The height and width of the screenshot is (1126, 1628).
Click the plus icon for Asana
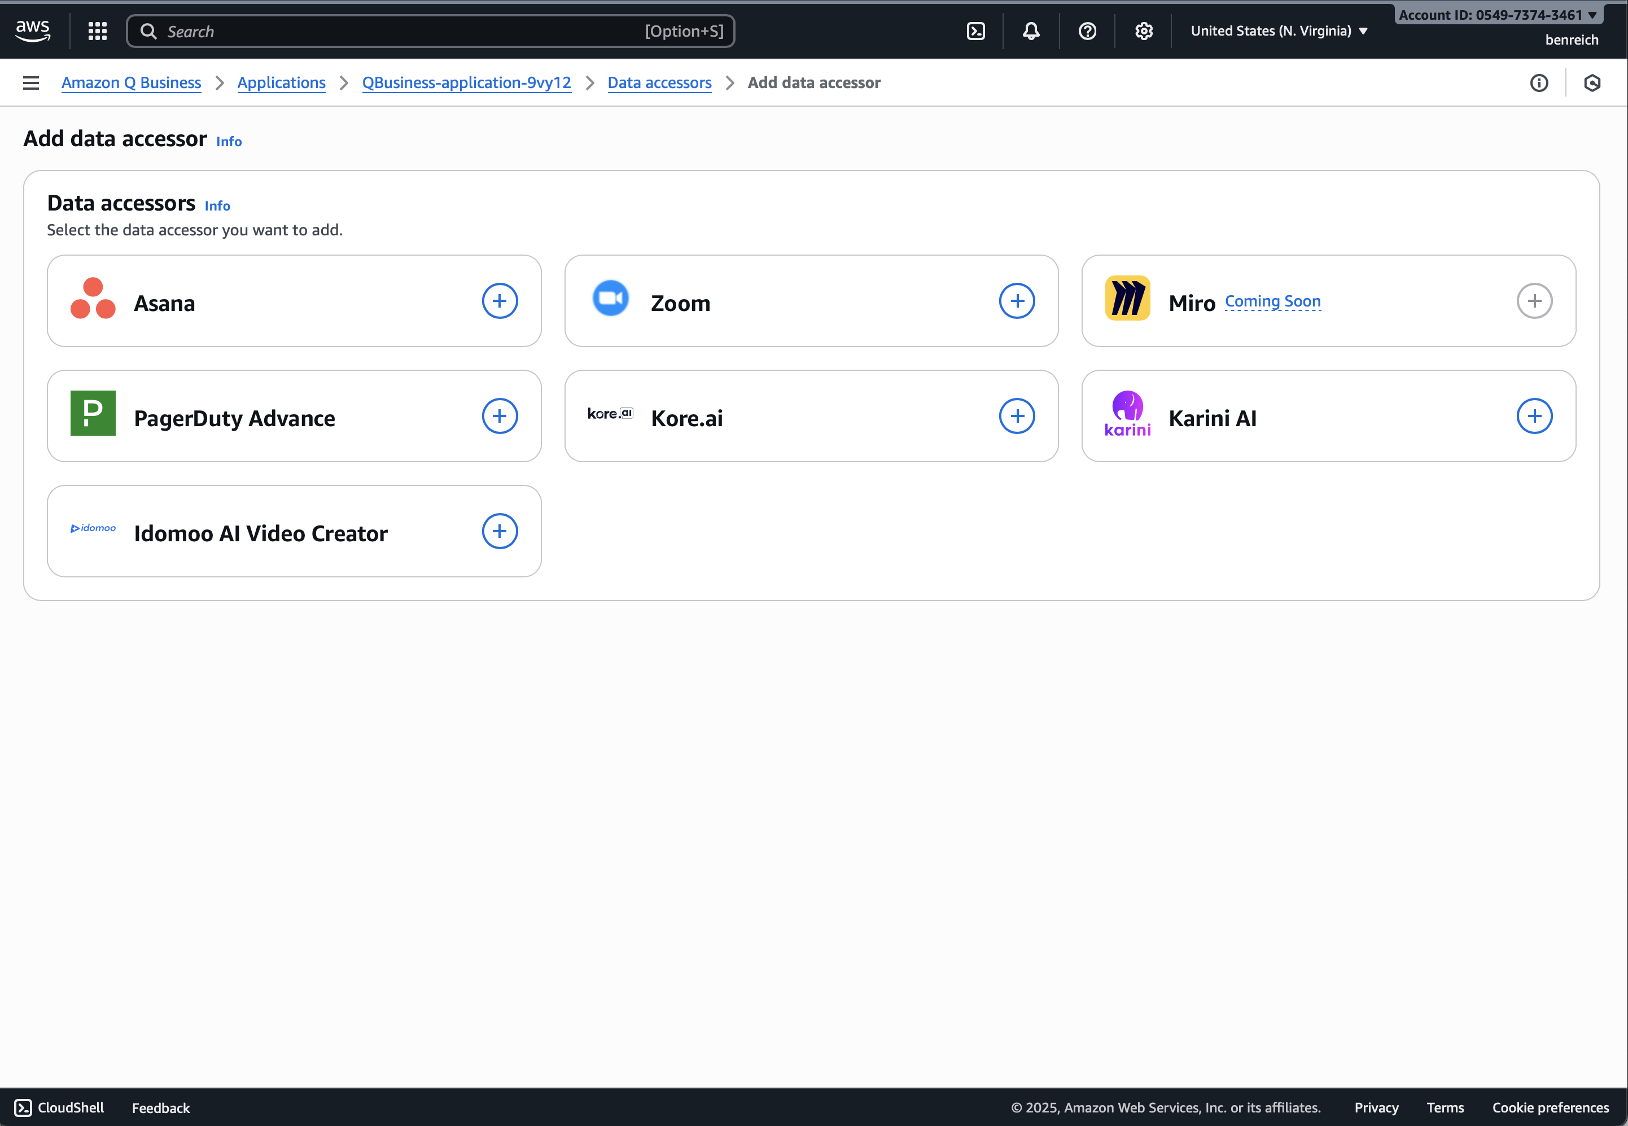pos(500,301)
